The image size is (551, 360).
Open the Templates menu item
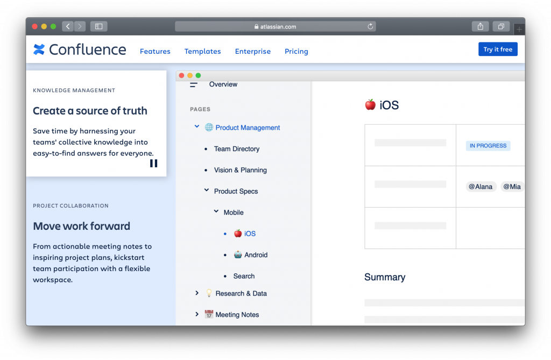203,51
